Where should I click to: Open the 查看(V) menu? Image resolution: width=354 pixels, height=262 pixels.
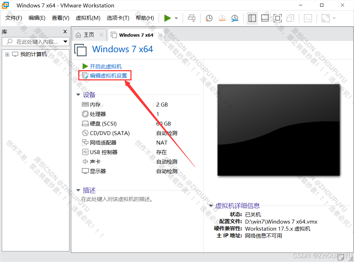[x=61, y=18]
